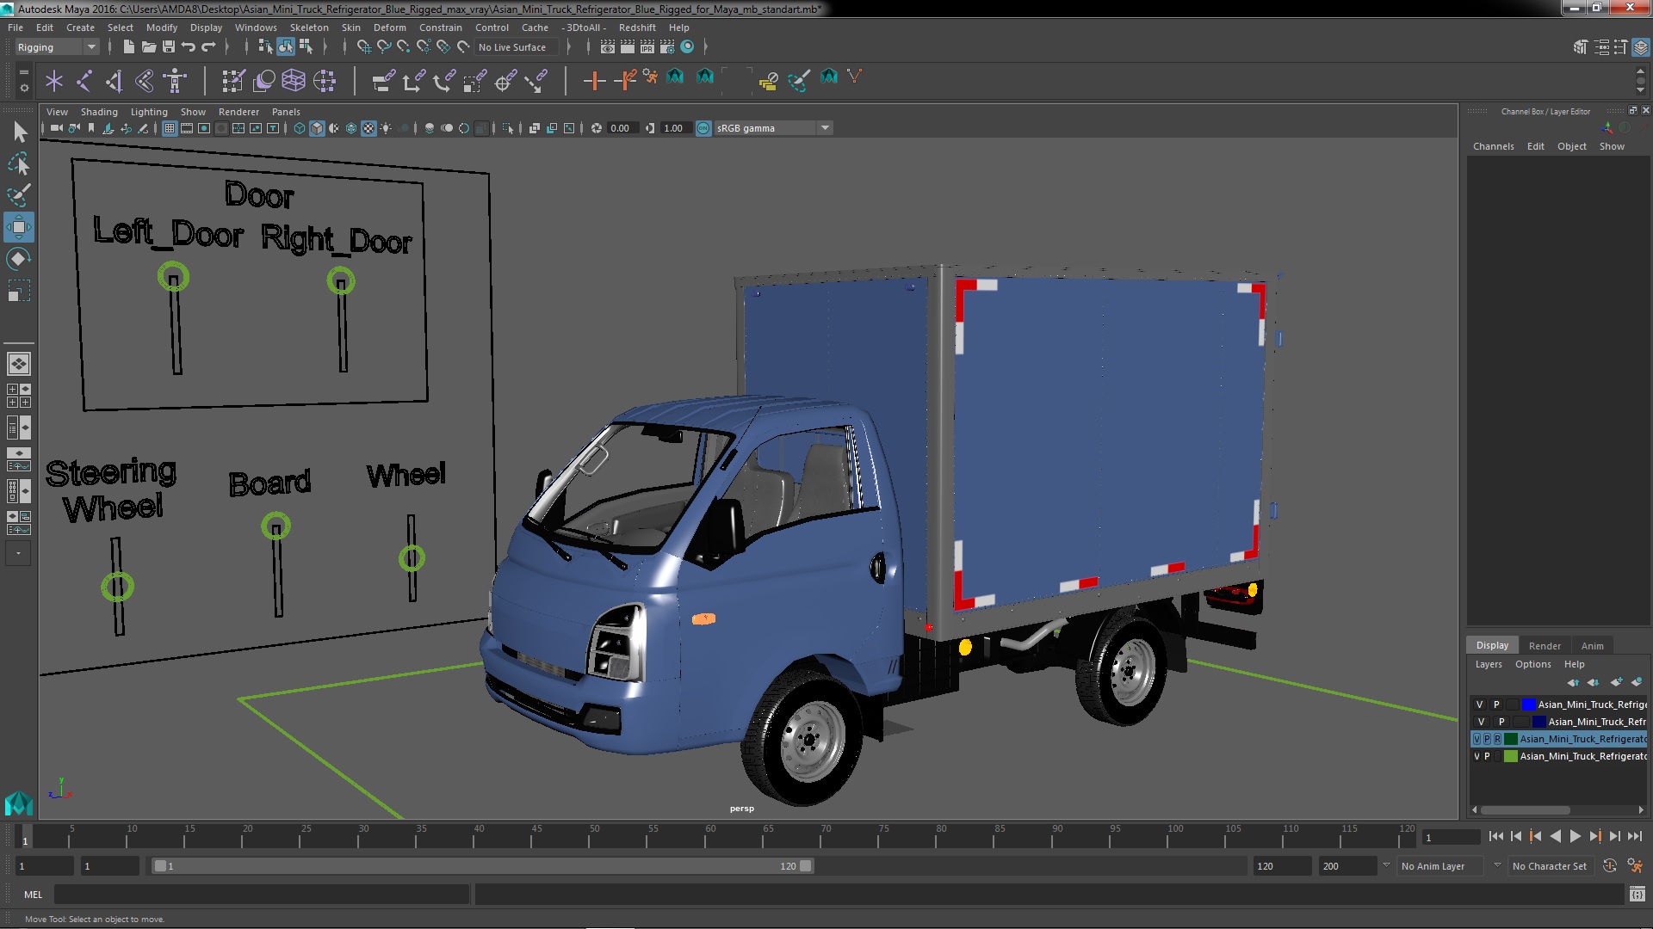Select the Paint Selection tool

[x=18, y=195]
